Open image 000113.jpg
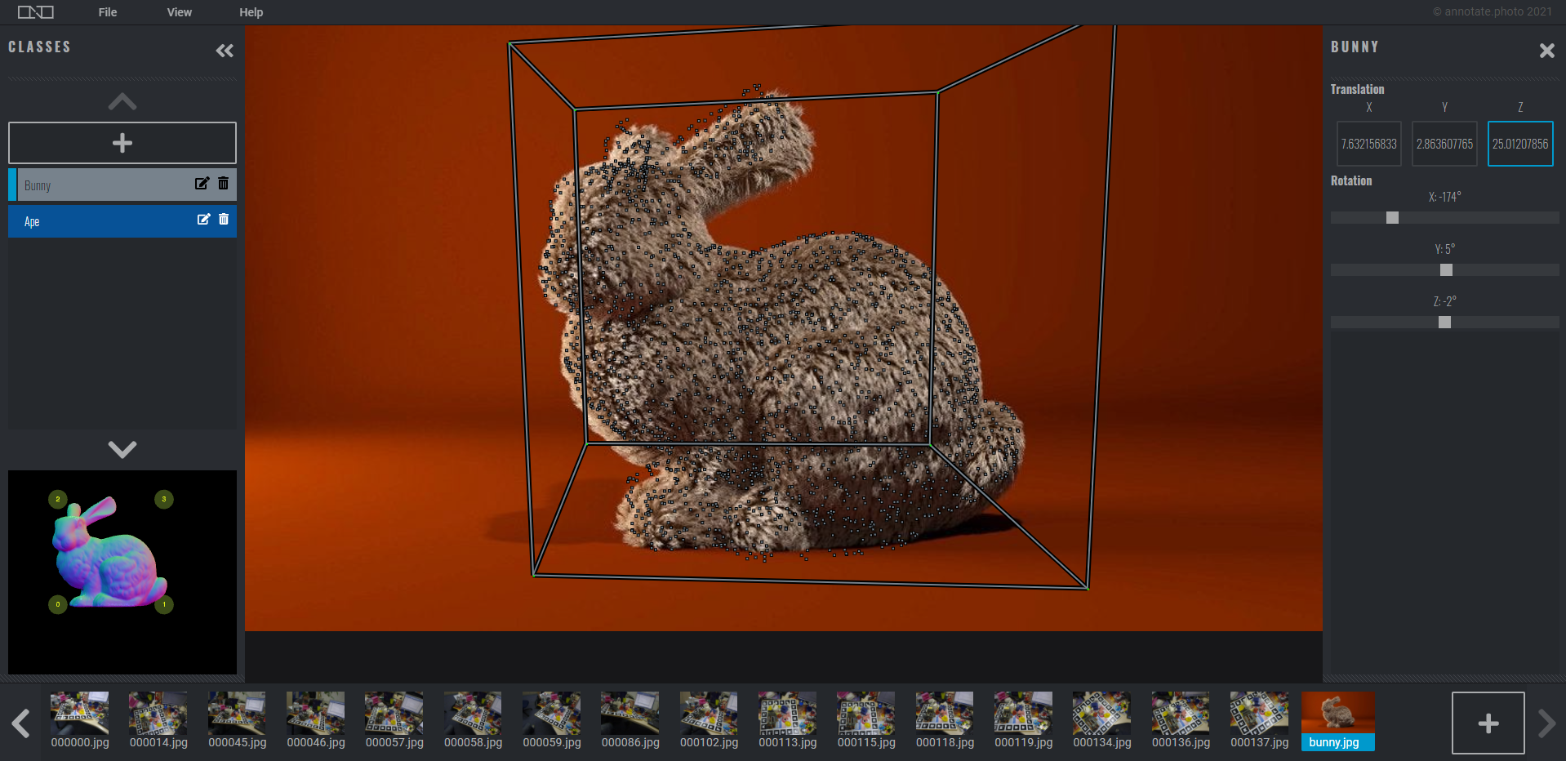Image resolution: width=1566 pixels, height=761 pixels. (x=788, y=721)
